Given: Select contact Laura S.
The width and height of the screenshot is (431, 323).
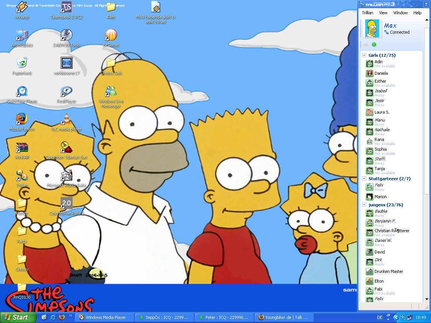Looking at the screenshot, I should [x=391, y=112].
